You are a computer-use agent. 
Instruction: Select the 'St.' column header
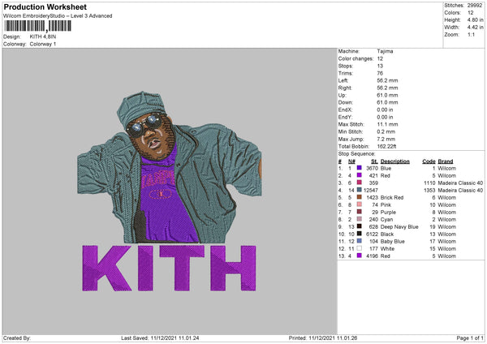(x=374, y=161)
